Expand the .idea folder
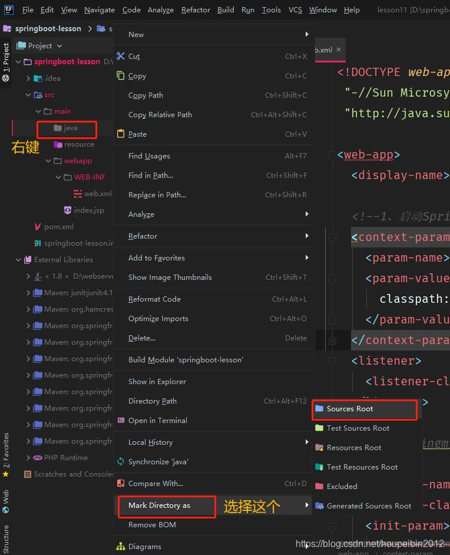This screenshot has width=450, height=555. click(28, 78)
